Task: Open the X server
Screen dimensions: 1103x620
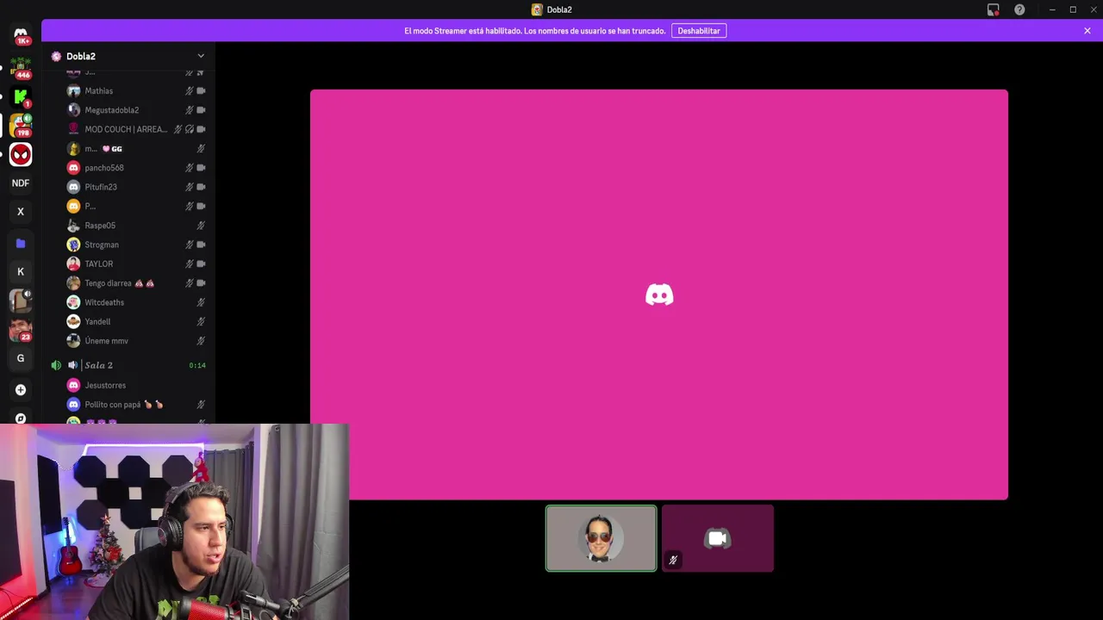Action: (21, 212)
